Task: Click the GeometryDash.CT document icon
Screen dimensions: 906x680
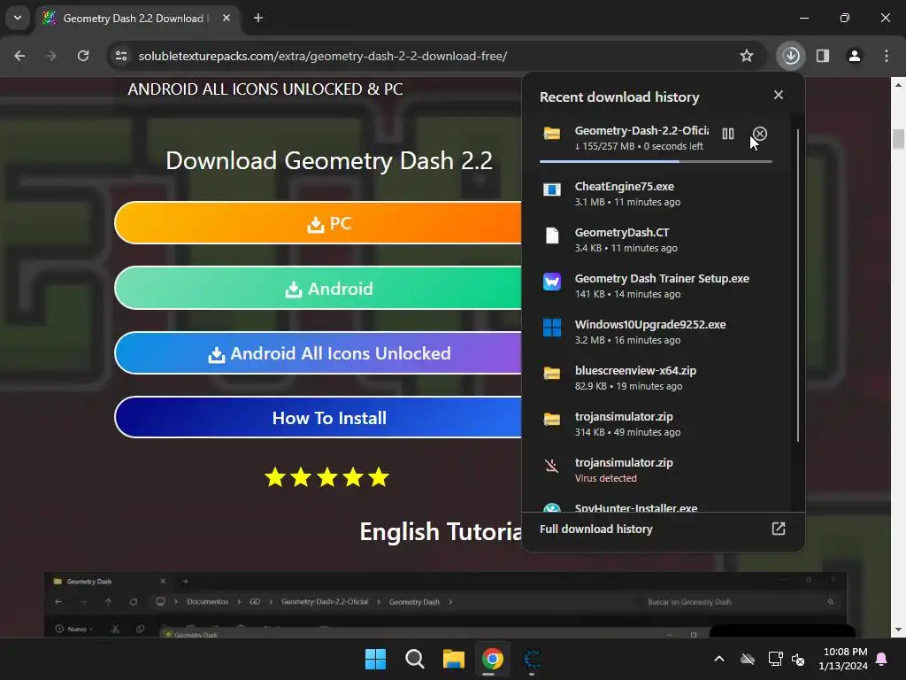Action: point(552,236)
